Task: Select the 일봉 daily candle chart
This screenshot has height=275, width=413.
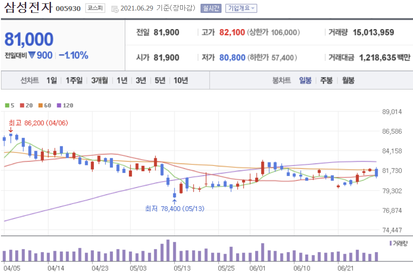Action: [305, 81]
